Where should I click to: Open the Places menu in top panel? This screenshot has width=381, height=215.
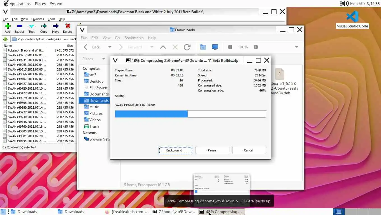coord(40,4)
